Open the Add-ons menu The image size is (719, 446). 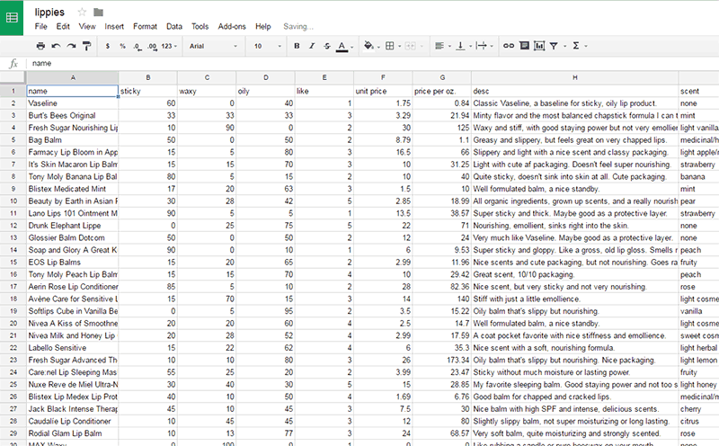click(232, 27)
